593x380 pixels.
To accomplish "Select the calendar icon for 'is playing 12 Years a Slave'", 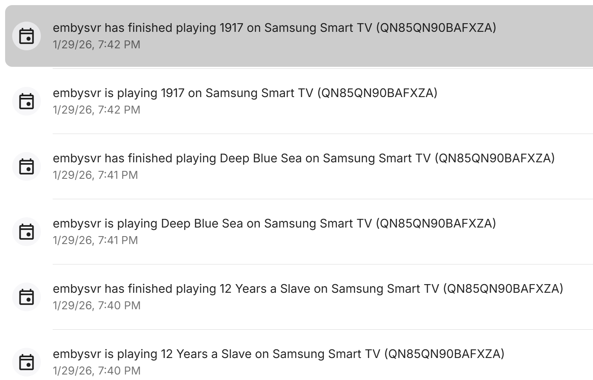I will click(x=27, y=362).
